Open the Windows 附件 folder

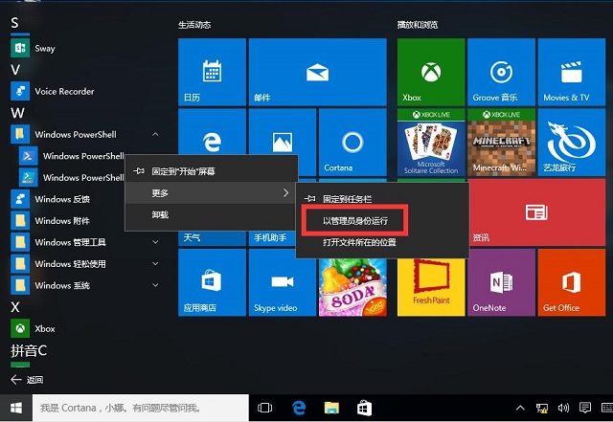(51, 221)
